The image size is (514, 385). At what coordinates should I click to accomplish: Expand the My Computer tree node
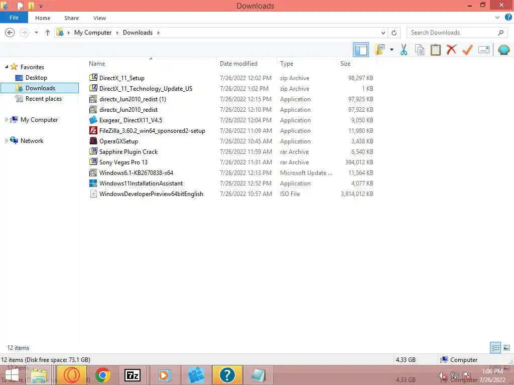[7, 119]
